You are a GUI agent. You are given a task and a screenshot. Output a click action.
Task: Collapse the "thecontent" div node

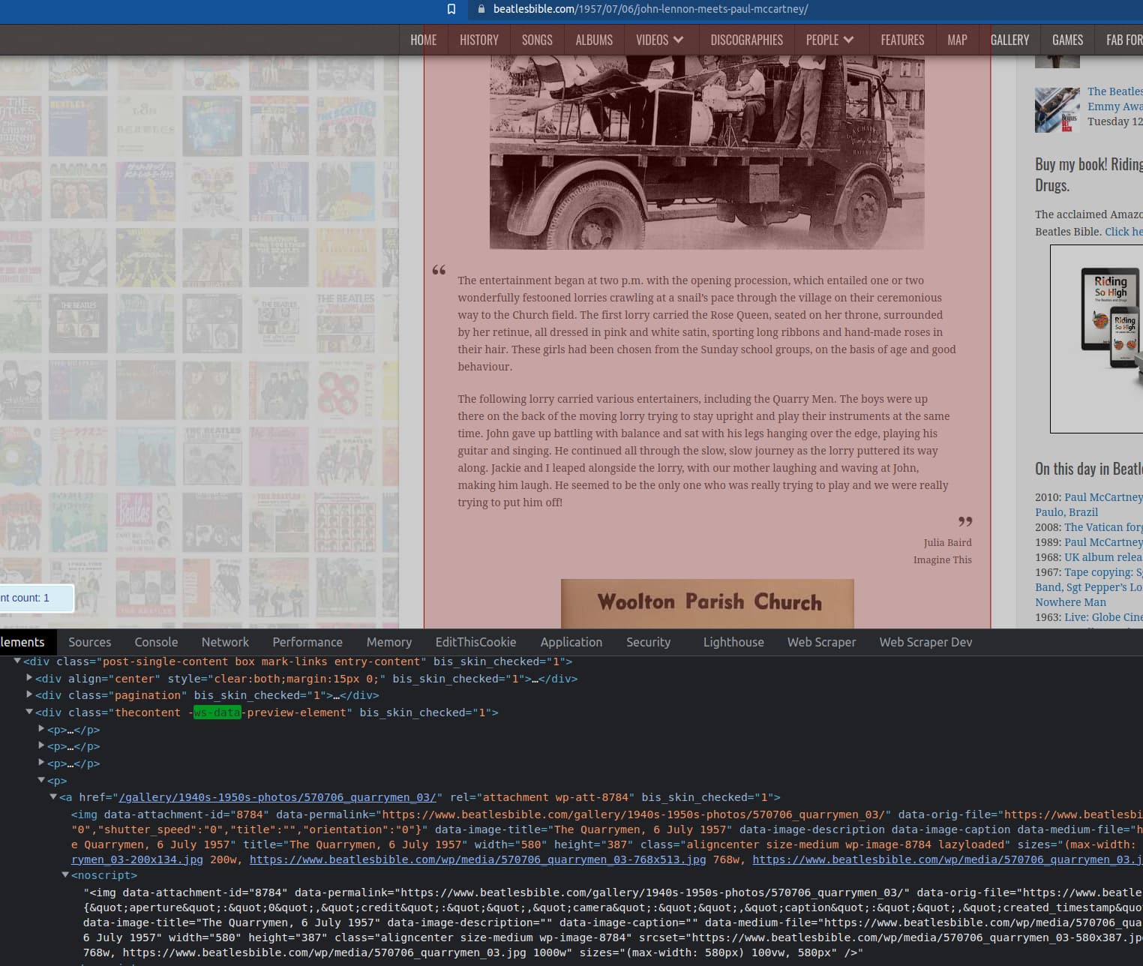[x=29, y=712]
